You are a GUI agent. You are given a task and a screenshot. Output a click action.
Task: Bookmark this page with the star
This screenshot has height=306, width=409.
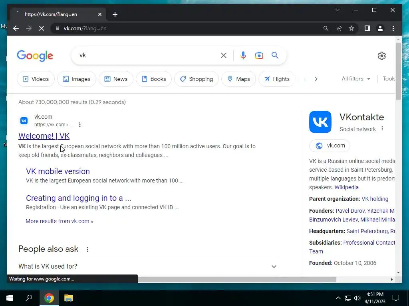(x=351, y=28)
